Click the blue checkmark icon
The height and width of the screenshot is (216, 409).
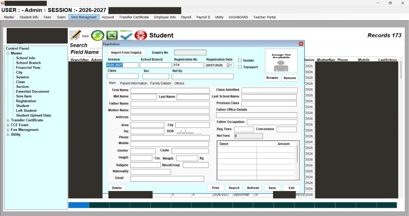[x=126, y=35]
